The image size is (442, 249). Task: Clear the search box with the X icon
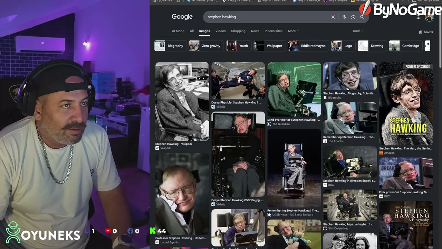(x=333, y=17)
